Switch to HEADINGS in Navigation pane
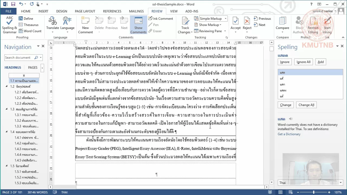 click(x=13, y=67)
